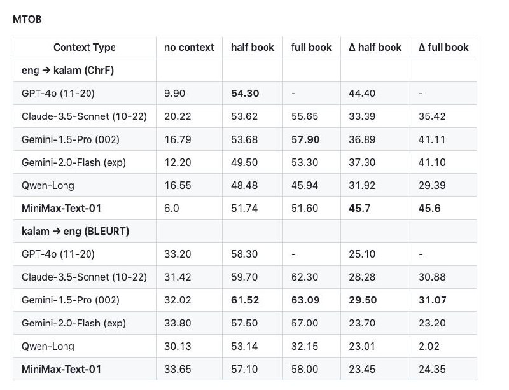
Task: Click the half book column header
Action: (x=253, y=48)
